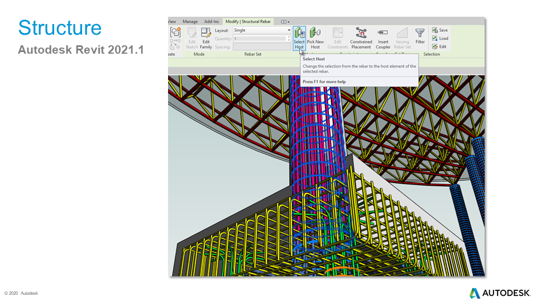536x302 pixels.
Task: Click the Autodesk Revit 2021.1 subtitle
Action: point(80,50)
